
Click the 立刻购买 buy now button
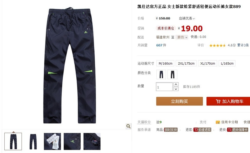pyautogui.click(x=180, y=101)
